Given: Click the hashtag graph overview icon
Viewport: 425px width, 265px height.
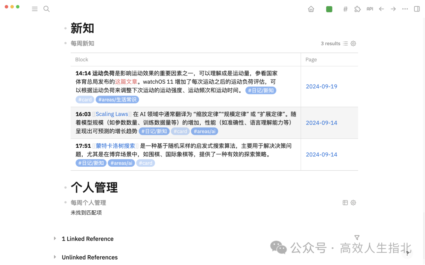Looking at the screenshot, I should point(345,9).
